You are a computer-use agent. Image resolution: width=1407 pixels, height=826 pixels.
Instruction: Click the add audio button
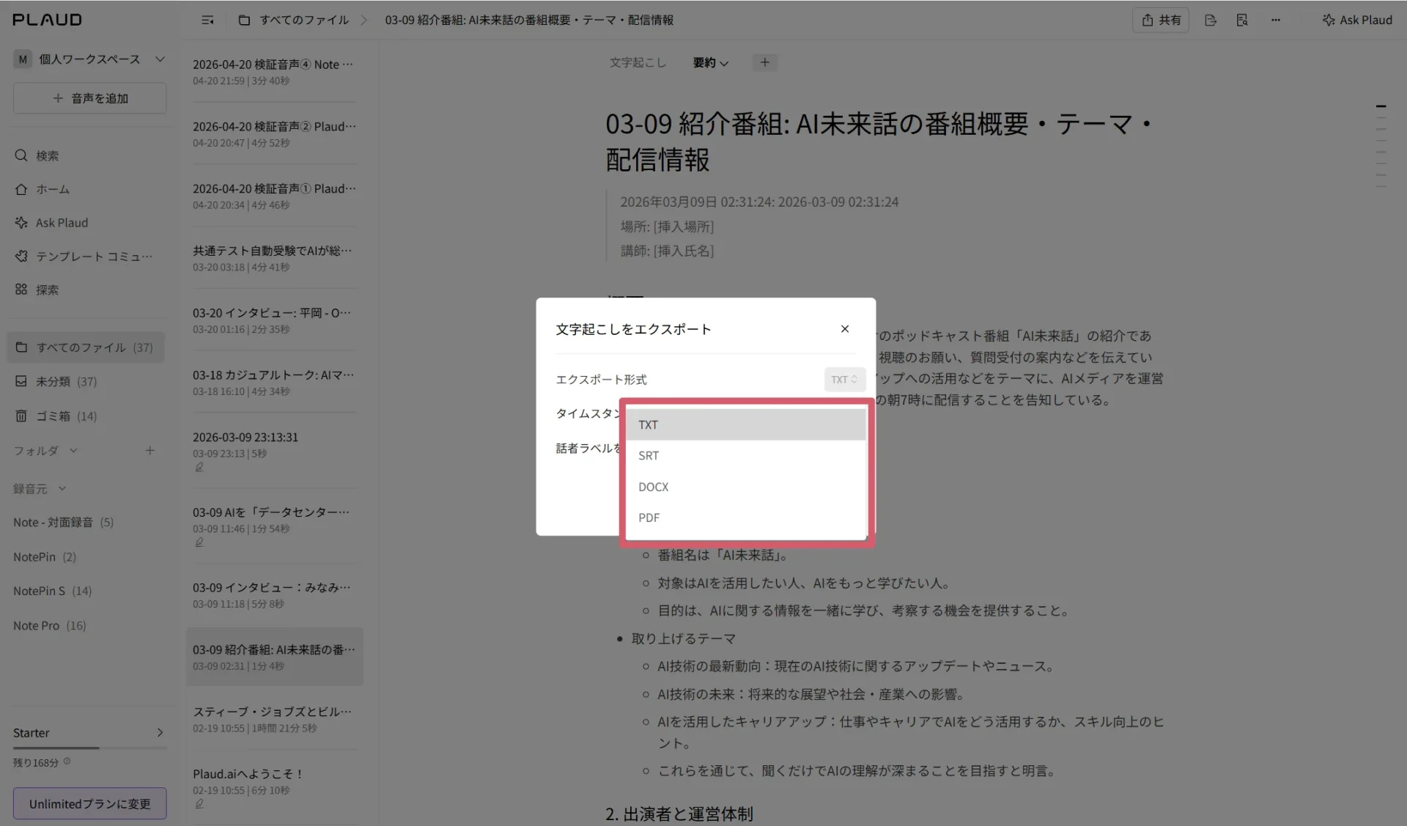click(89, 98)
